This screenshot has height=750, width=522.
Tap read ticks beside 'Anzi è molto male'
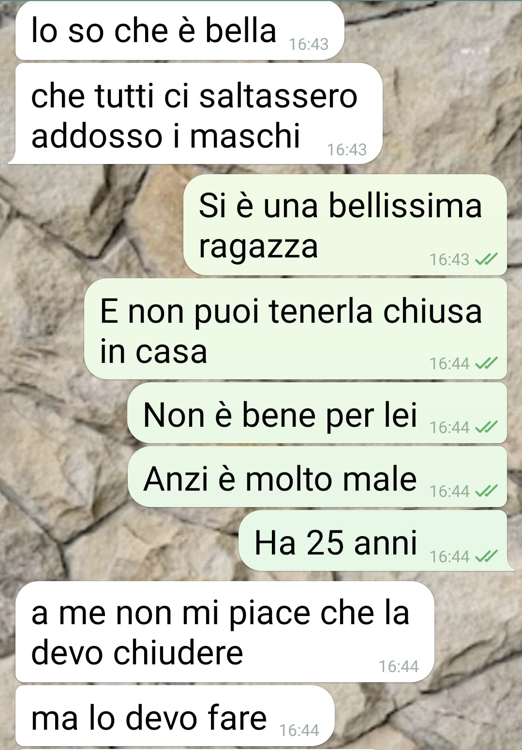pos(486,492)
